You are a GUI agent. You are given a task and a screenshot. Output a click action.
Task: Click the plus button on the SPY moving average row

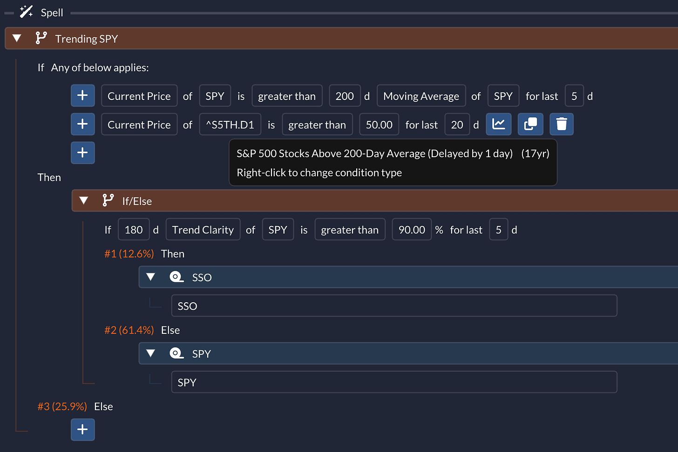click(83, 95)
